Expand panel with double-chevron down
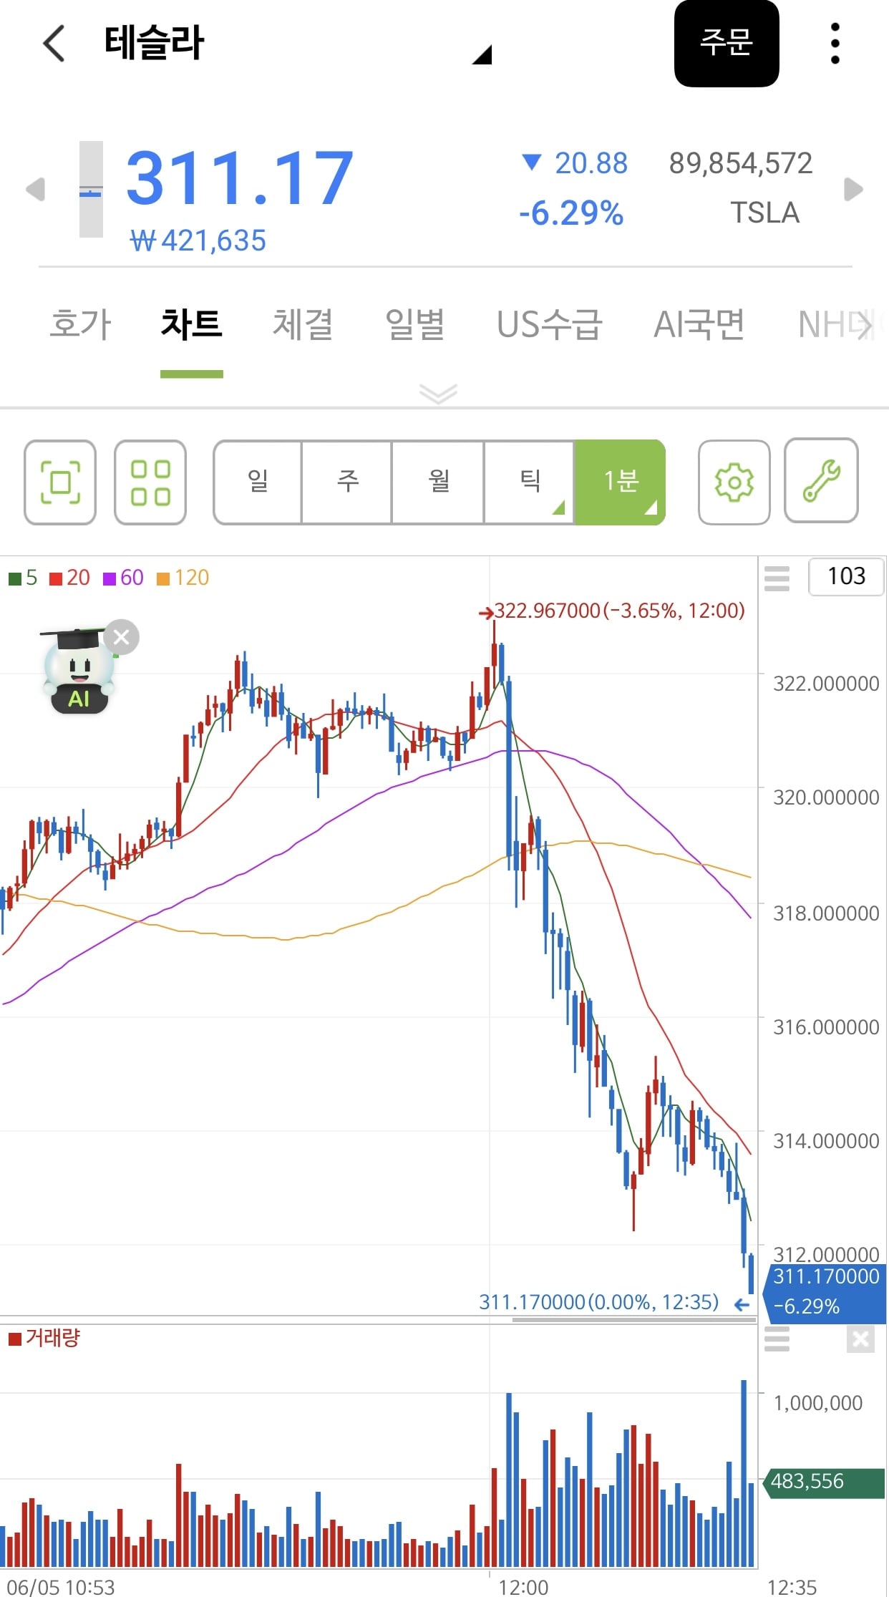 pyautogui.click(x=438, y=393)
